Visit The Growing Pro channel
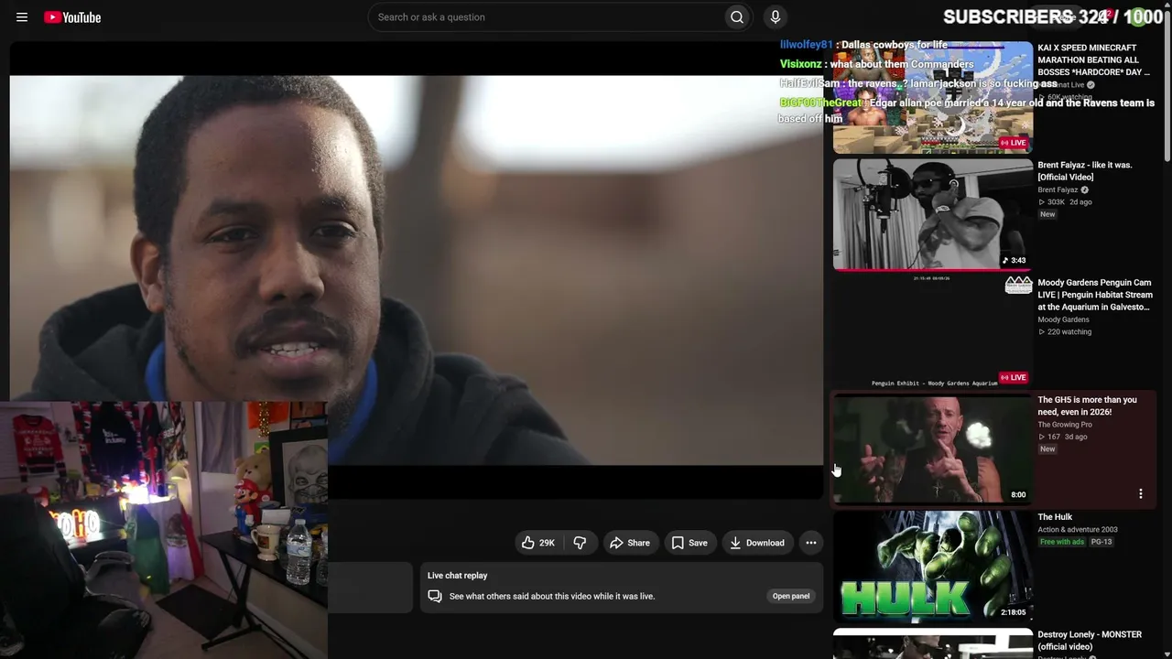Viewport: 1172px width, 659px height. pos(1065,425)
